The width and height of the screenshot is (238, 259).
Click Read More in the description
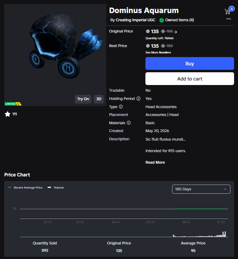click(x=155, y=162)
